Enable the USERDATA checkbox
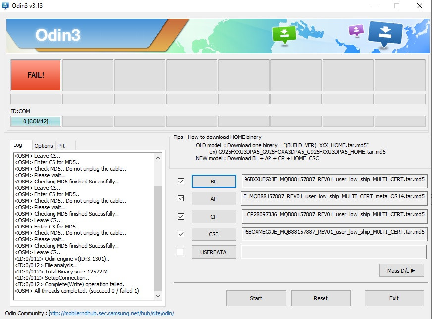Image resolution: width=432 pixels, height=319 pixels. tap(180, 252)
